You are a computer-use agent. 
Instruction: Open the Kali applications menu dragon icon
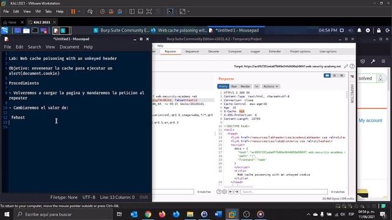(5, 31)
